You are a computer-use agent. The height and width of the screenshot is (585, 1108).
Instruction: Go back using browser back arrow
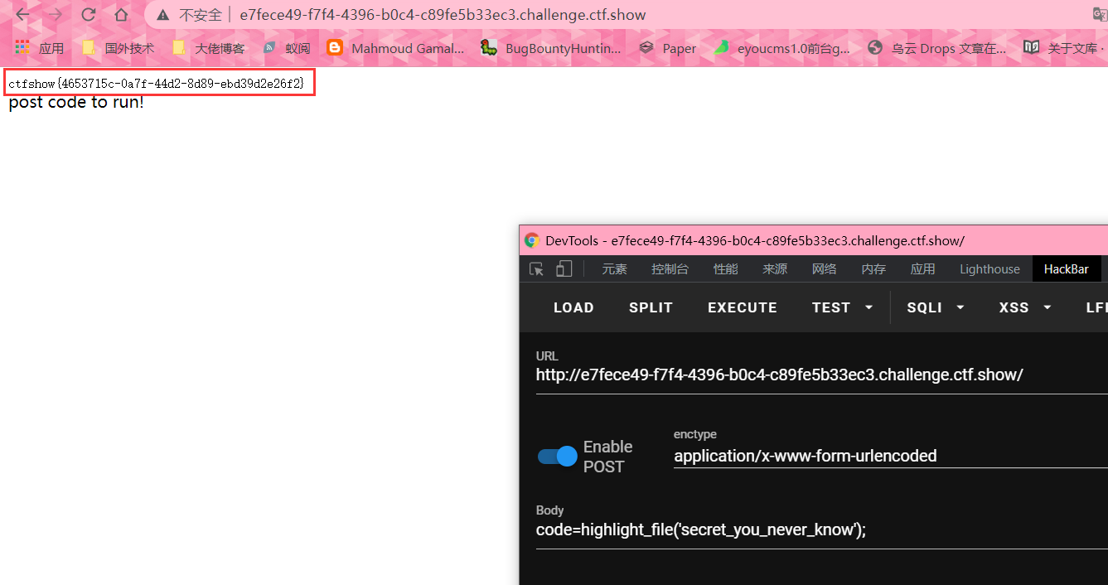point(23,15)
